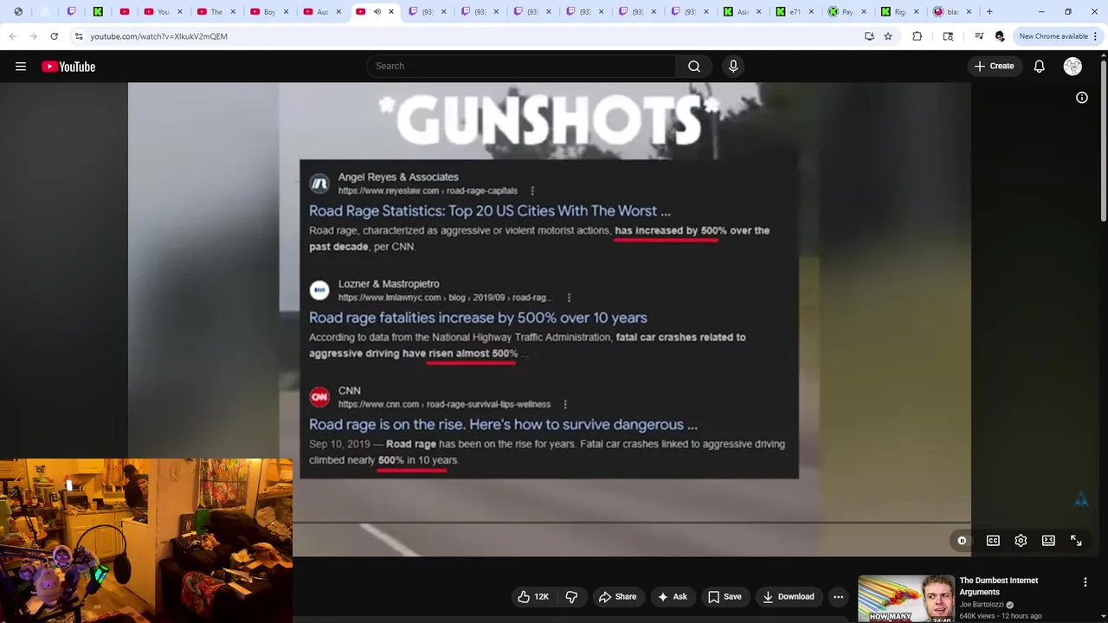Switch to the 'Asi' tab
Viewport: 1108px width, 623px height.
(742, 12)
